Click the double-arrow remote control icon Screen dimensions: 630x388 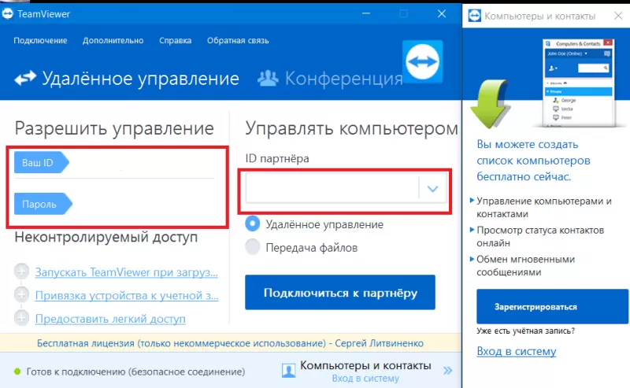pos(25,78)
